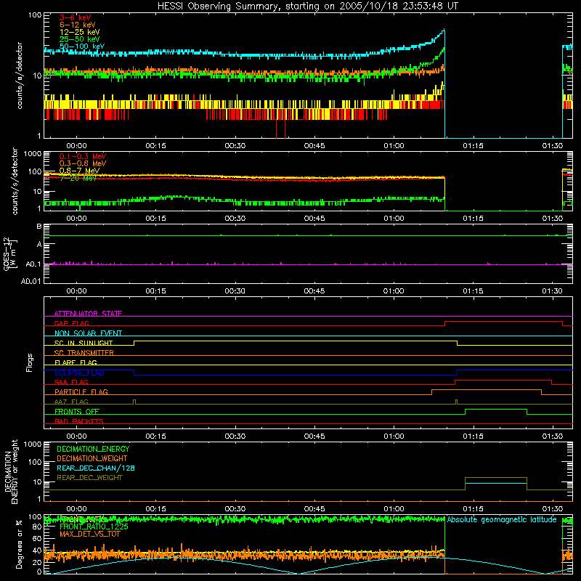581x581 pixels.
Task: Click the SC_IN_SUNLIGHT flag label
Action: [x=84, y=343]
